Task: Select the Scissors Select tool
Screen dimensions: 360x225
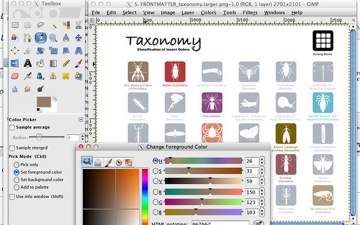Action: tap(78, 25)
